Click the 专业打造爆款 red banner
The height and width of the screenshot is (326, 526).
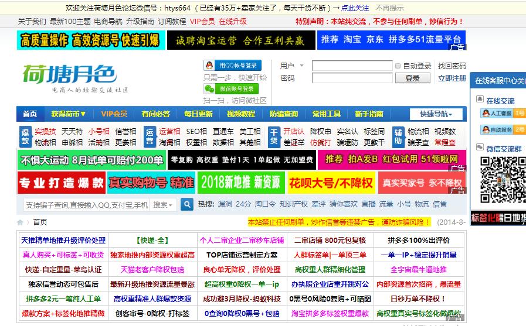pyautogui.click(x=62, y=183)
